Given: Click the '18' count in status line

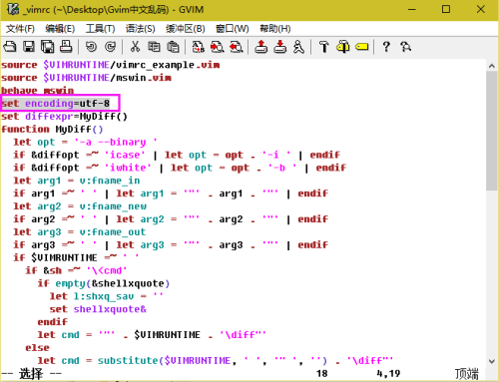Looking at the screenshot, I should (x=321, y=373).
